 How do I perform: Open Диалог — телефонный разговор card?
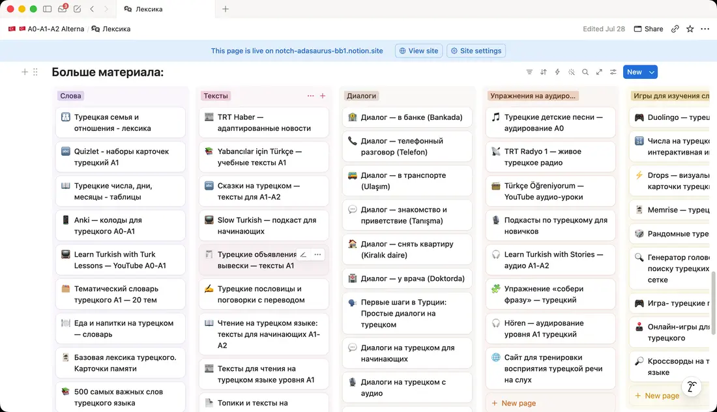click(407, 146)
